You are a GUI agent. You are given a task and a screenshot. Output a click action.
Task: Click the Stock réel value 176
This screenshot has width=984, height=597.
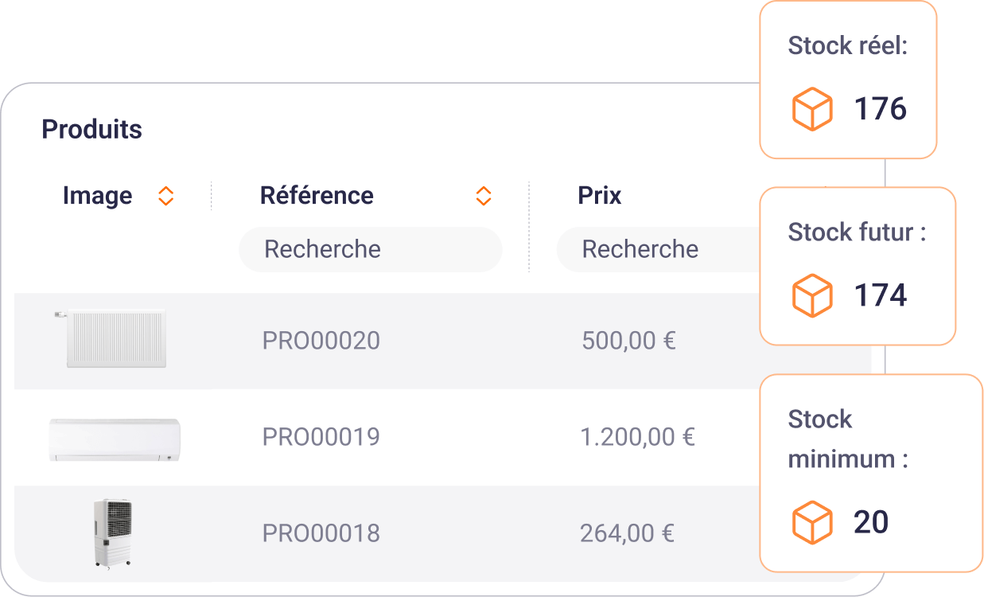880,109
